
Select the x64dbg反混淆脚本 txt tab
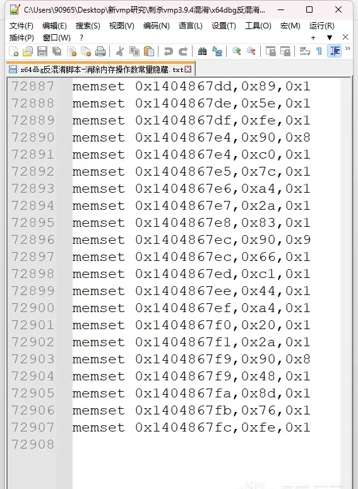[100, 69]
